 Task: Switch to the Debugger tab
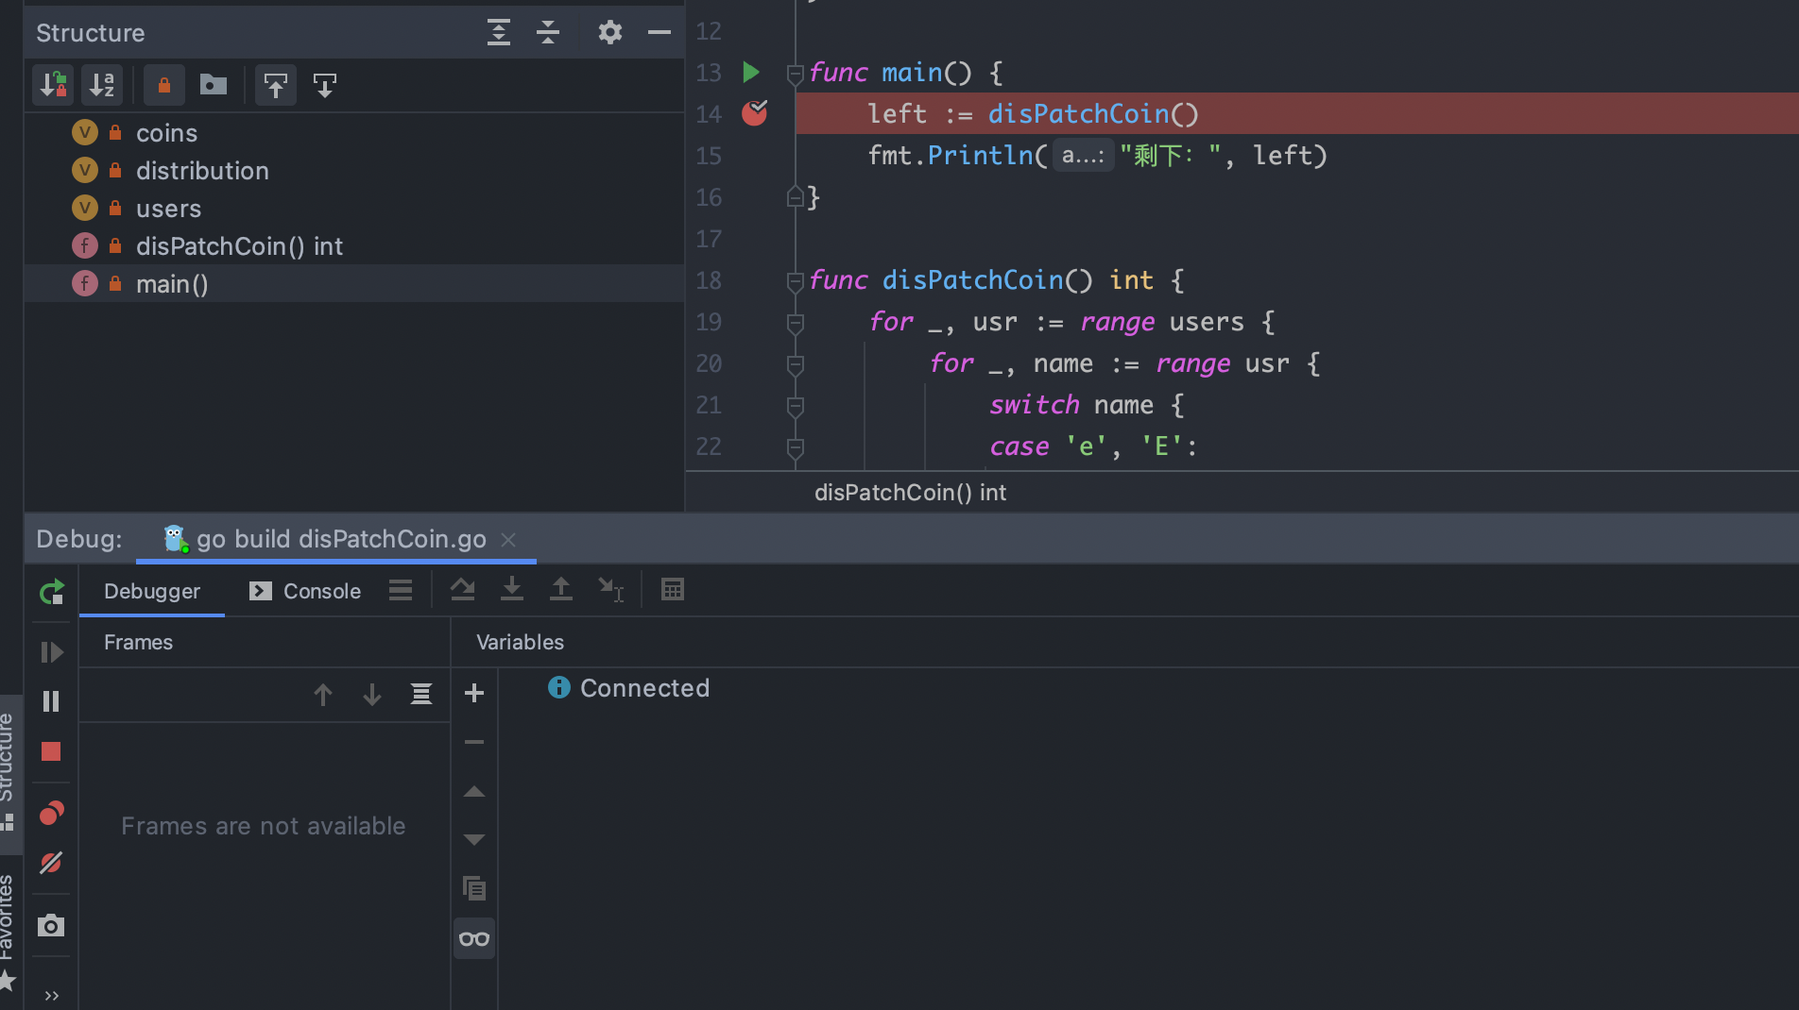(x=152, y=591)
